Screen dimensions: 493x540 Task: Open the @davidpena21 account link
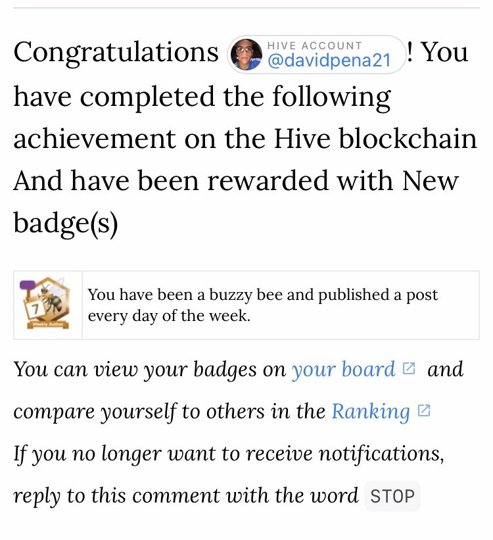[x=329, y=61]
